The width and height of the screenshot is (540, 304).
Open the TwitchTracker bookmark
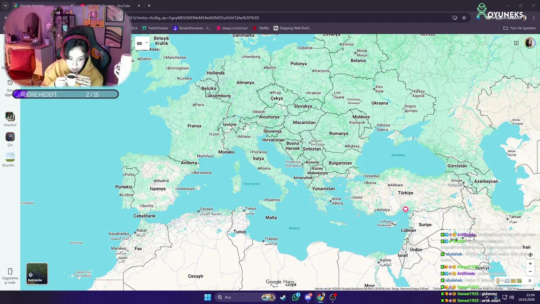[155, 28]
